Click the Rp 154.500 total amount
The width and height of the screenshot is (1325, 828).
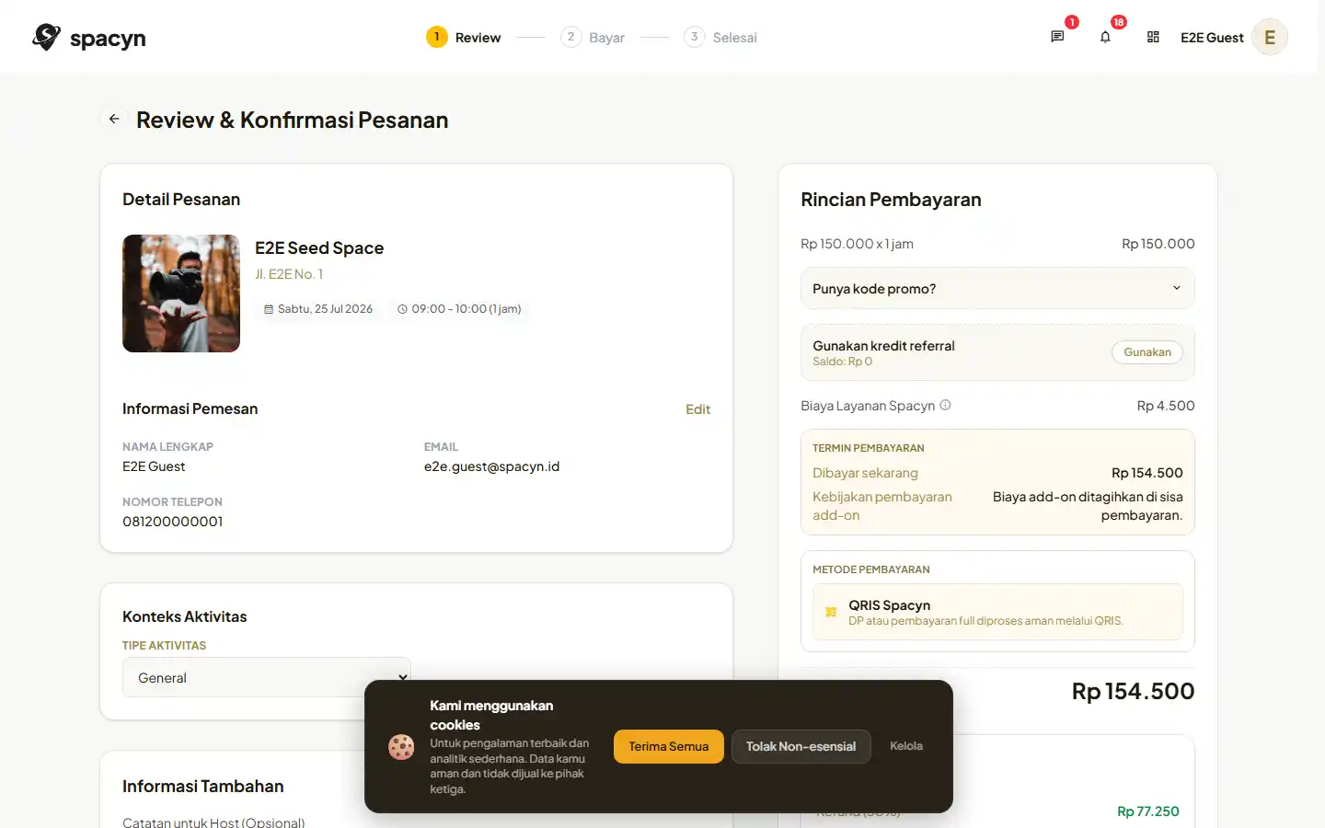[x=1133, y=691]
